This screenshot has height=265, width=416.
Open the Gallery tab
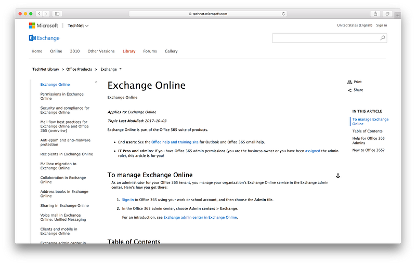[x=171, y=51]
